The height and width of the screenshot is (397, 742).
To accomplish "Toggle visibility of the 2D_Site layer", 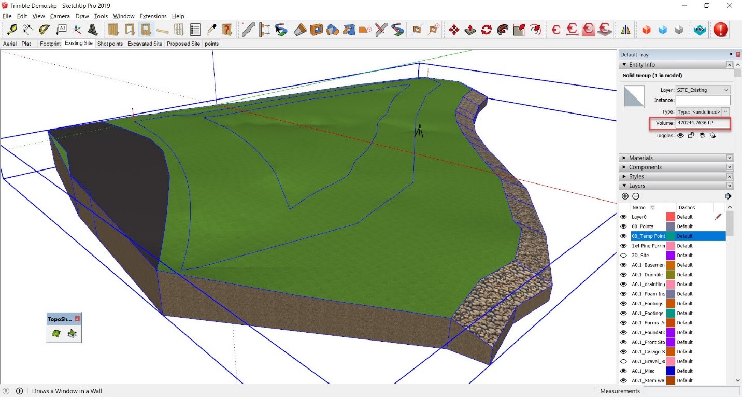I will pos(623,255).
